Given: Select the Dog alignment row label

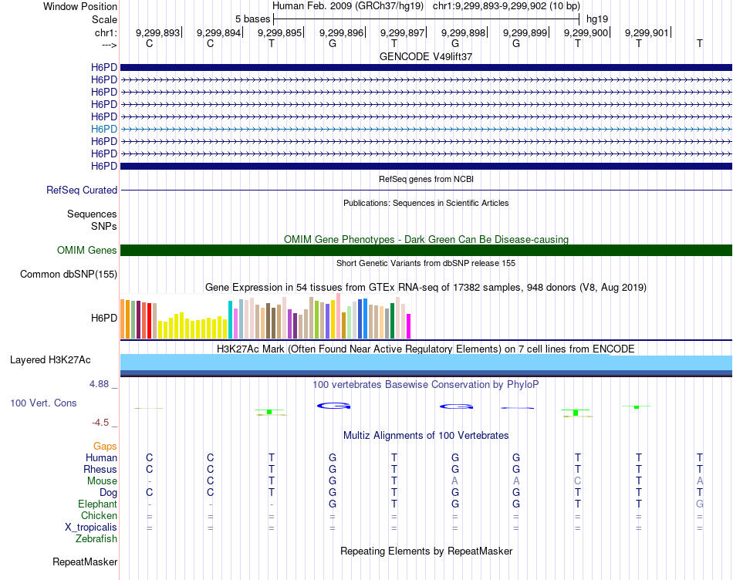Looking at the screenshot, I should (x=108, y=493).
